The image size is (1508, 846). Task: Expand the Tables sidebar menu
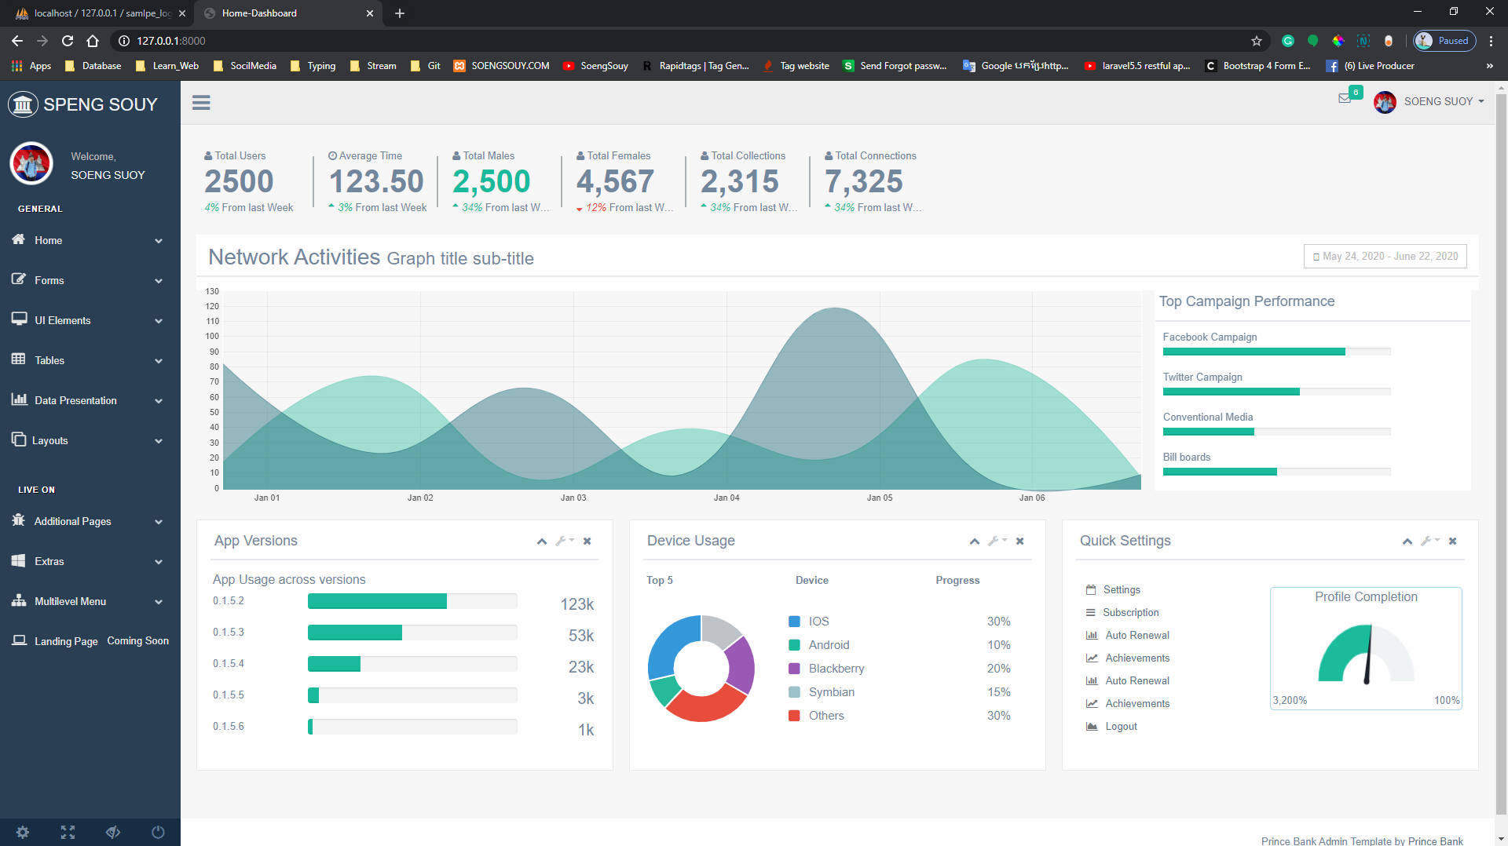[49, 360]
